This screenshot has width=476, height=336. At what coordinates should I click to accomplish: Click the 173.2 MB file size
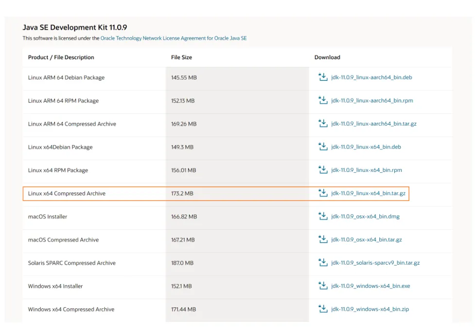click(182, 193)
